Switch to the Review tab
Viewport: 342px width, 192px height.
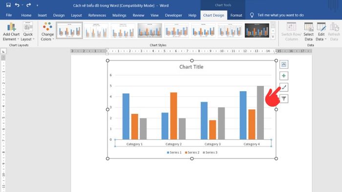tap(138, 15)
